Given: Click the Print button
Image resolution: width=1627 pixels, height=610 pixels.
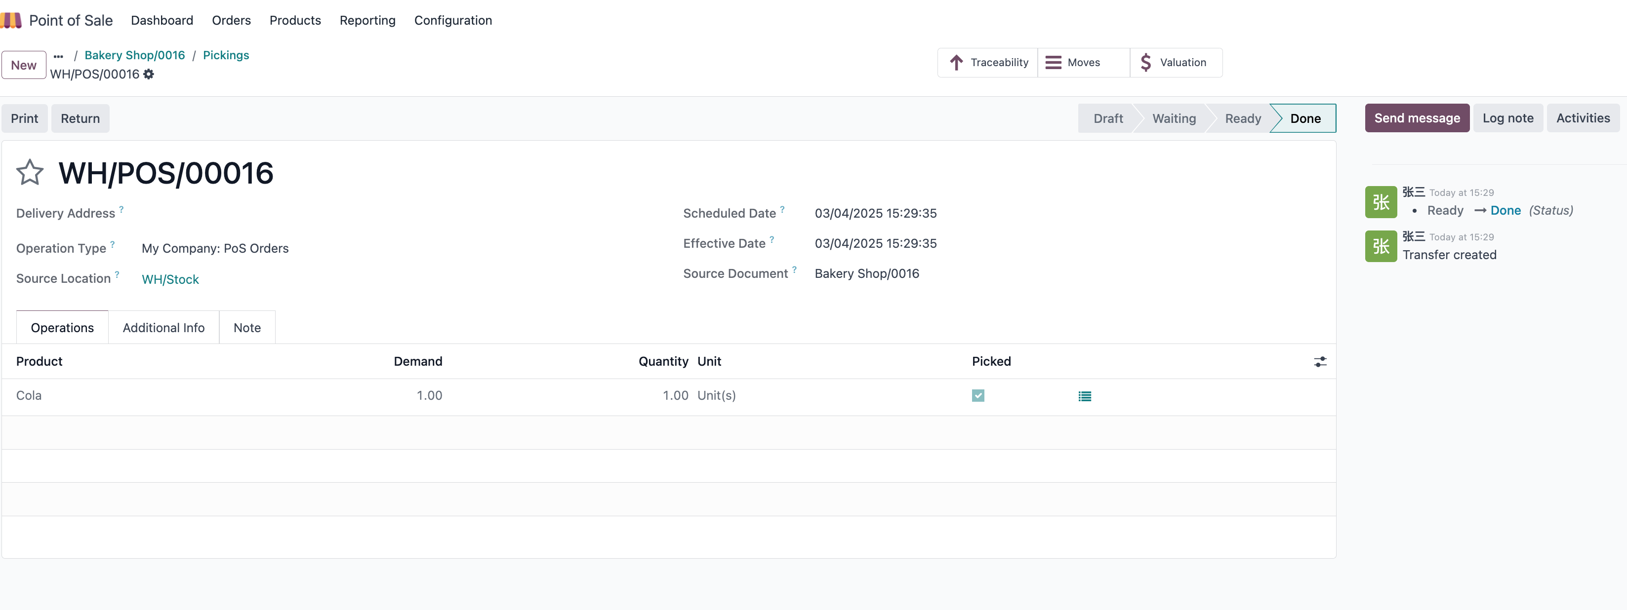Looking at the screenshot, I should (x=24, y=118).
